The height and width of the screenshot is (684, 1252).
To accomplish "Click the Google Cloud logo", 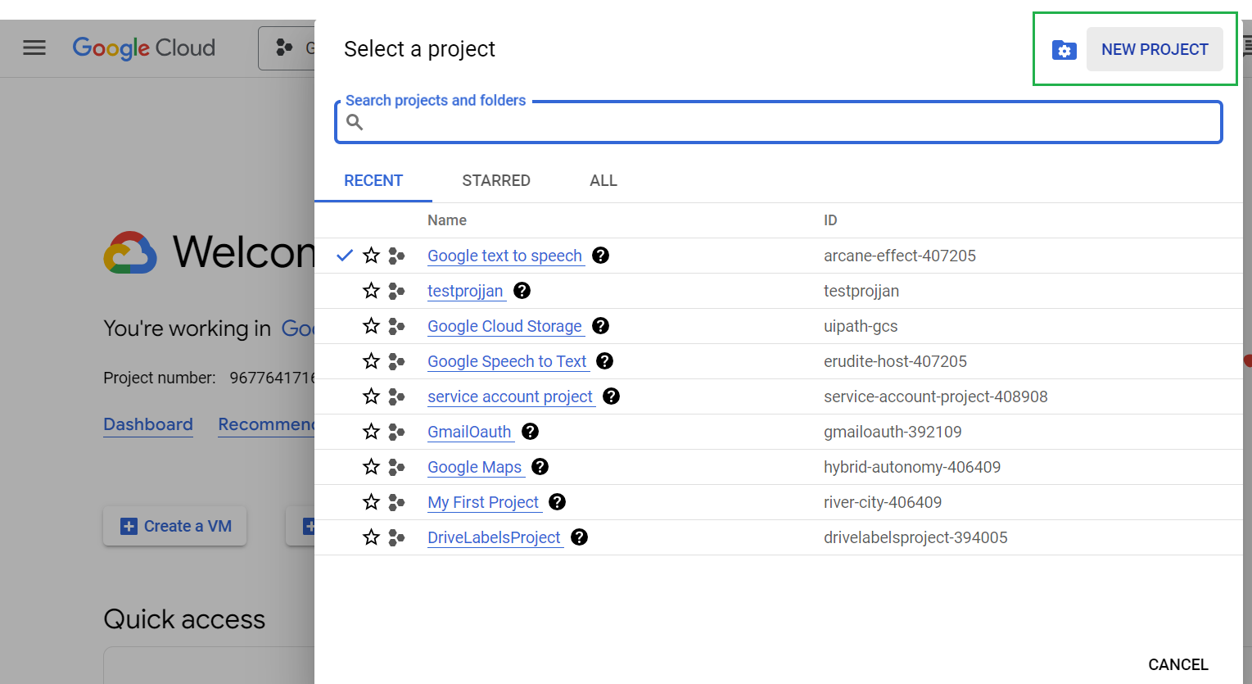I will (144, 48).
